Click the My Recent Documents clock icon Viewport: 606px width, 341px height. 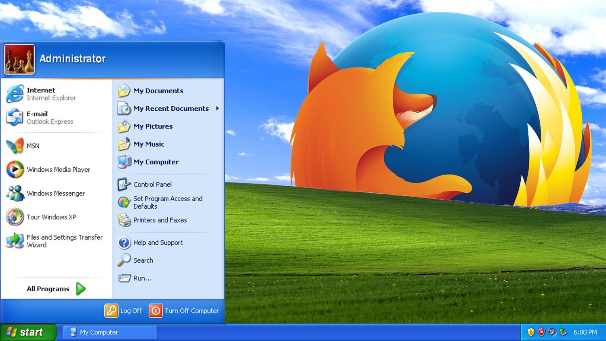[x=124, y=108]
